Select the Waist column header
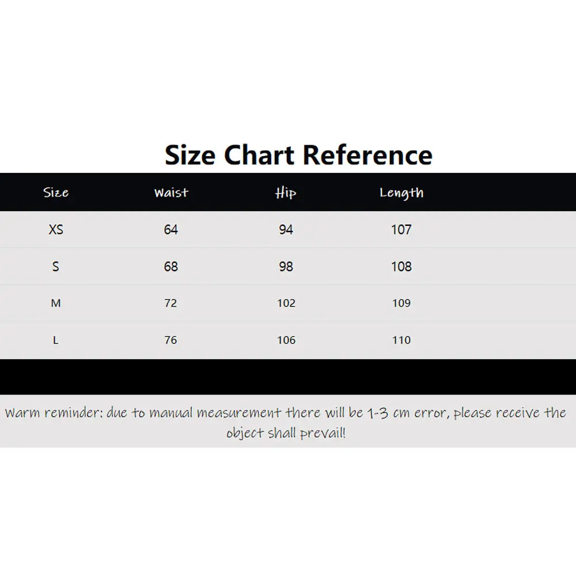The height and width of the screenshot is (576, 576). click(x=171, y=192)
